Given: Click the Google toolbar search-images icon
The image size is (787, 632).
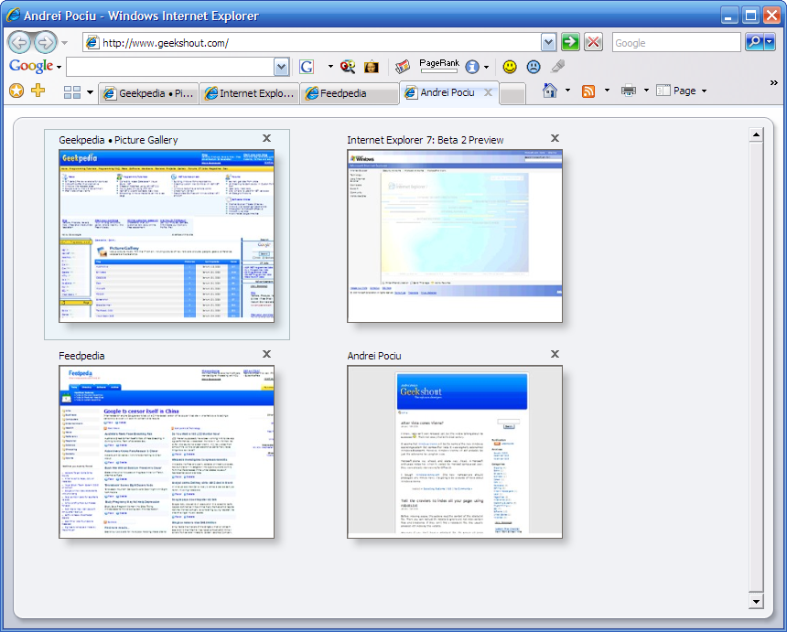Looking at the screenshot, I should click(348, 66).
